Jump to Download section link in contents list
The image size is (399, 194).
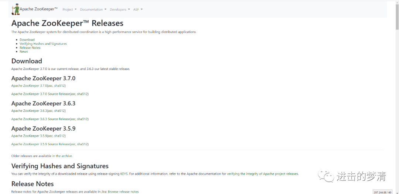click(x=27, y=39)
